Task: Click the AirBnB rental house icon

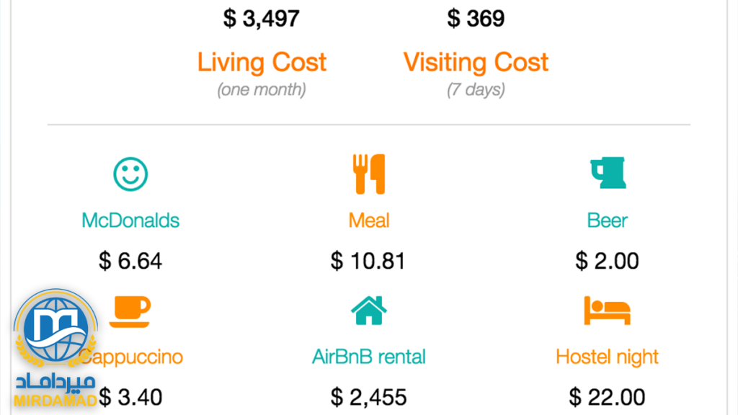Action: tap(369, 310)
